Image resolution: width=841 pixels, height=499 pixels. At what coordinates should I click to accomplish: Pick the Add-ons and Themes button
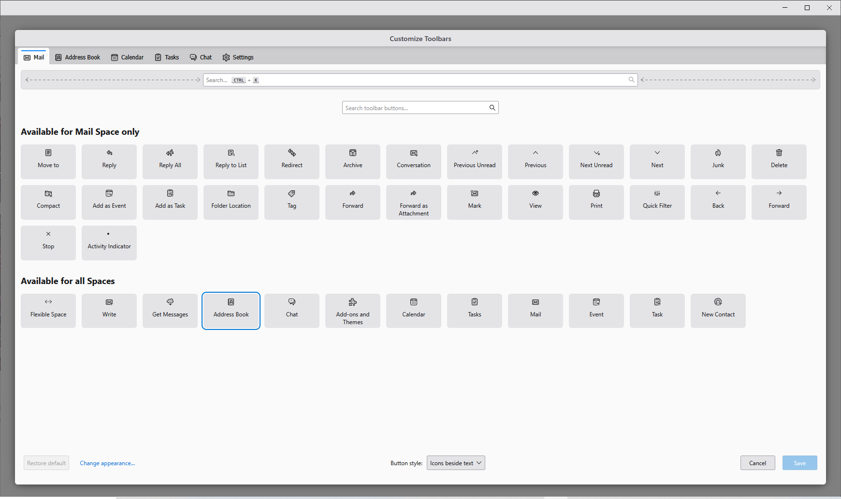tap(353, 311)
